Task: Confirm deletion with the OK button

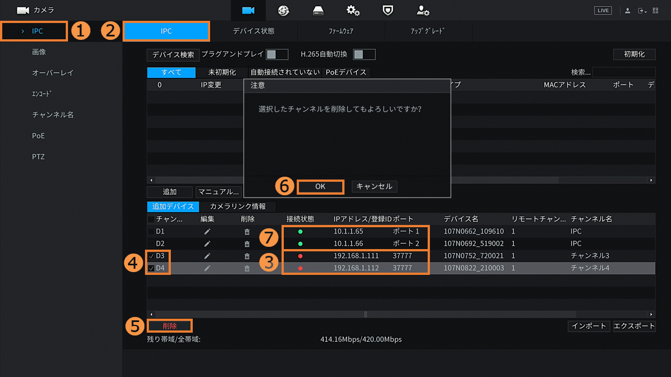Action: click(320, 187)
